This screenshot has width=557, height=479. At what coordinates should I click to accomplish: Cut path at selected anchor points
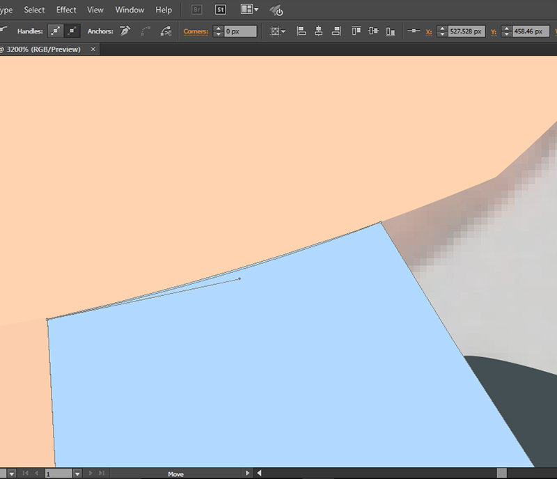166,31
